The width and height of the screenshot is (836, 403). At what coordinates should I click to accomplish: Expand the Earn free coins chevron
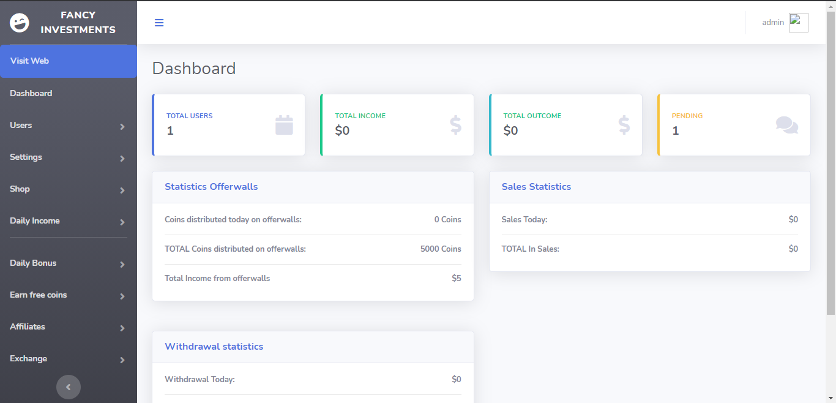click(x=122, y=296)
